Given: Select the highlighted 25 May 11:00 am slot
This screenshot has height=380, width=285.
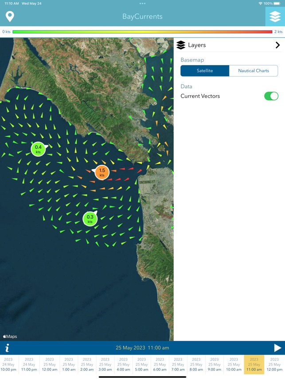Looking at the screenshot, I should click(x=254, y=364).
